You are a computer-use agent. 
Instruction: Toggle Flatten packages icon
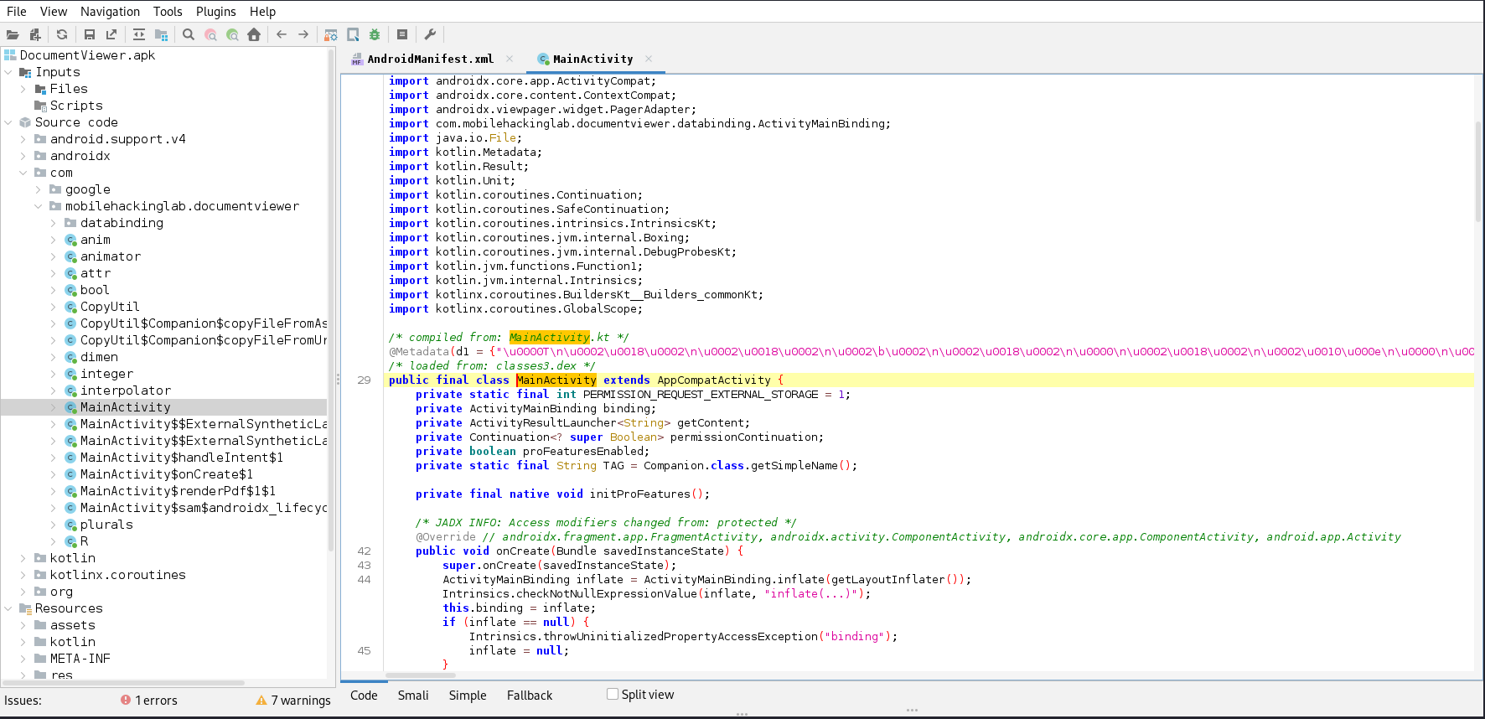point(162,34)
